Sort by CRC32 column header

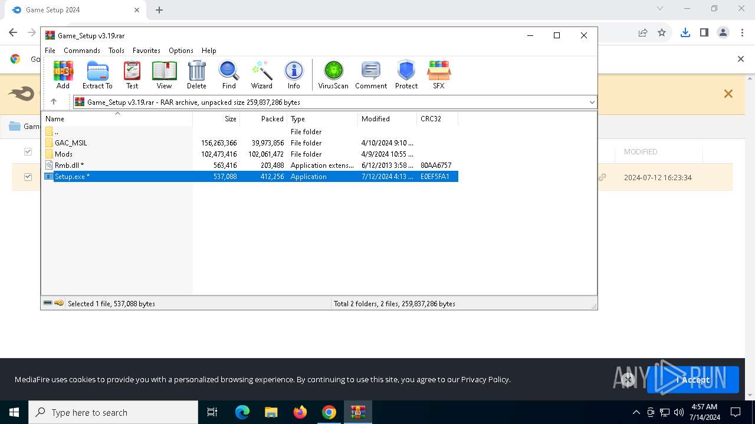[437, 118]
